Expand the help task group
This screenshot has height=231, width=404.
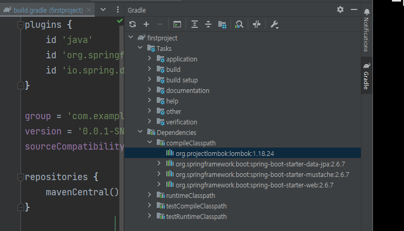pos(149,100)
